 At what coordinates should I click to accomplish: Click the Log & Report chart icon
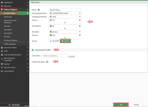[x=2, y=71]
